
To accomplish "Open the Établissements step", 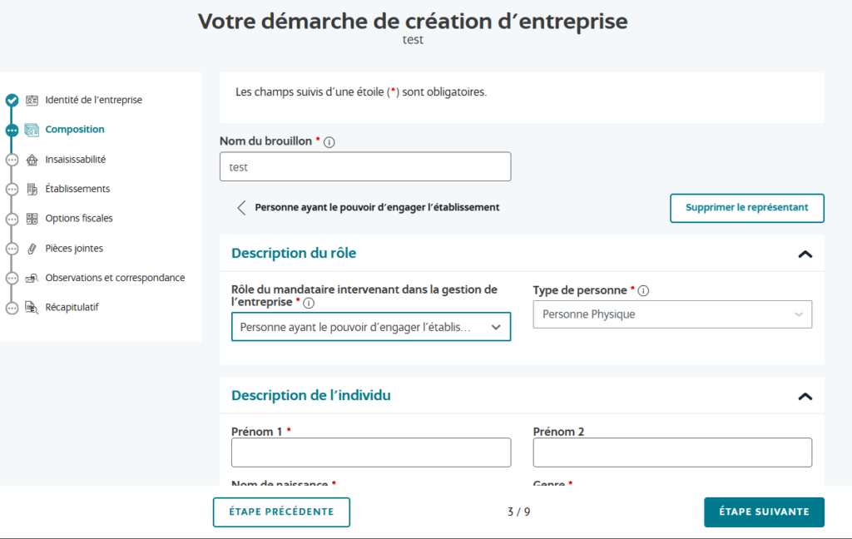I will 77,189.
